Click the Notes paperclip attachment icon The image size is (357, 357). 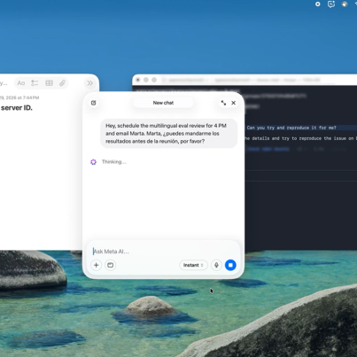[62, 83]
